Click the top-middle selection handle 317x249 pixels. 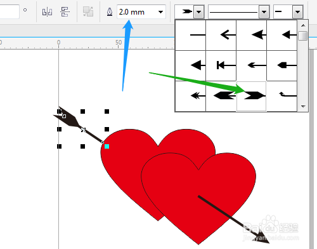[82, 111]
